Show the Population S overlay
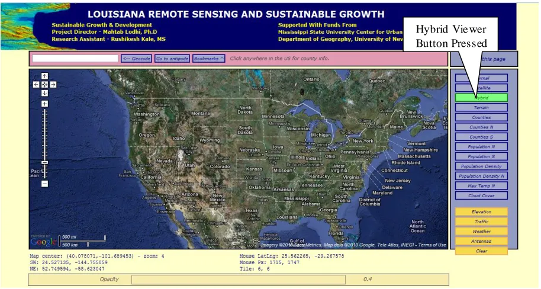Viewport: 541px width, 289px height. pyautogui.click(x=481, y=156)
